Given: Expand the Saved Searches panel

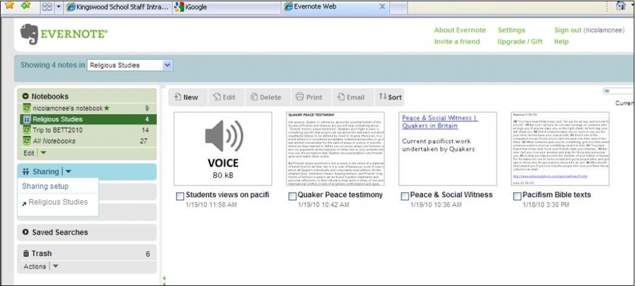Looking at the screenshot, I should tap(87, 232).
